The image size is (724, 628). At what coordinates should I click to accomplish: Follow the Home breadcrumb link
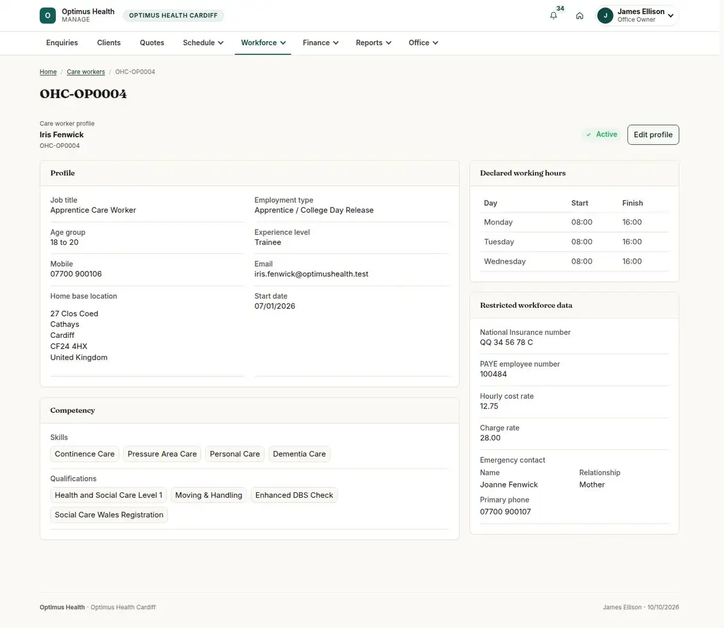pos(48,72)
